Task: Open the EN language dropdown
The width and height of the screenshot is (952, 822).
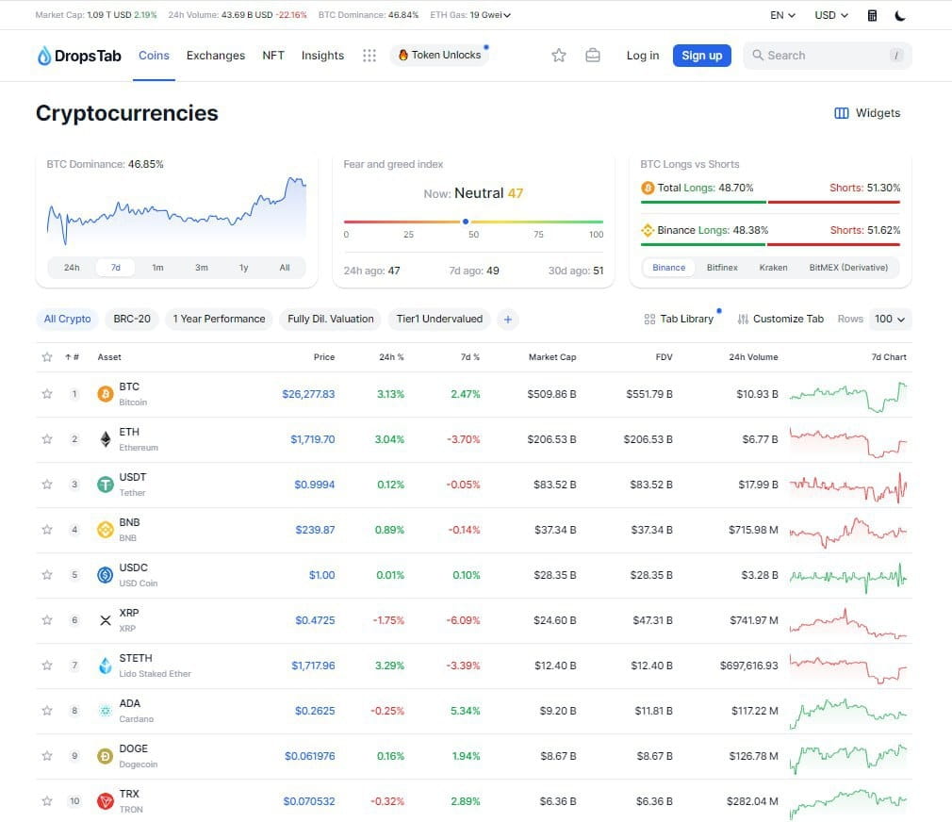Action: tap(782, 15)
